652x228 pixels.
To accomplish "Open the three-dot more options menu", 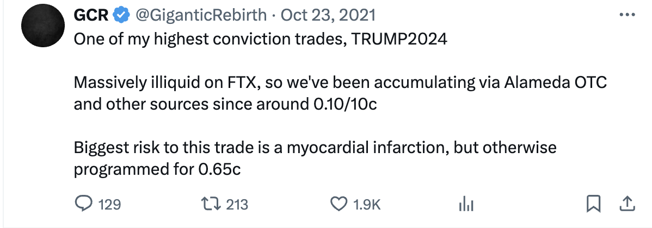I will pyautogui.click(x=627, y=15).
